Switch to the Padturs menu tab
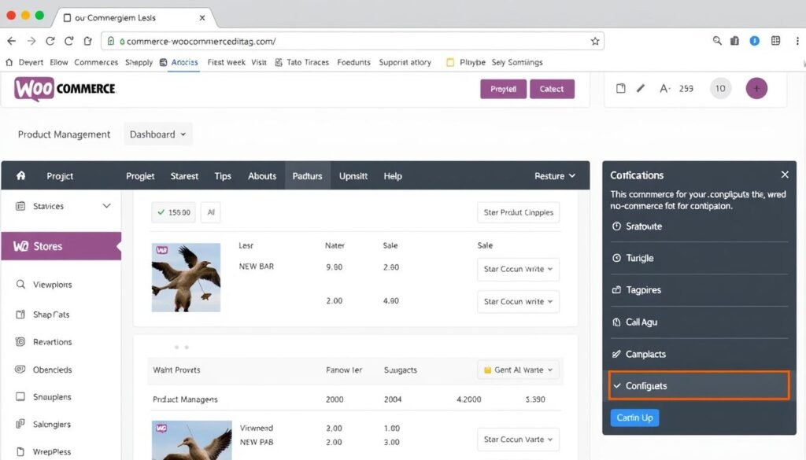Screen dimensions: 806x460 pos(307,175)
